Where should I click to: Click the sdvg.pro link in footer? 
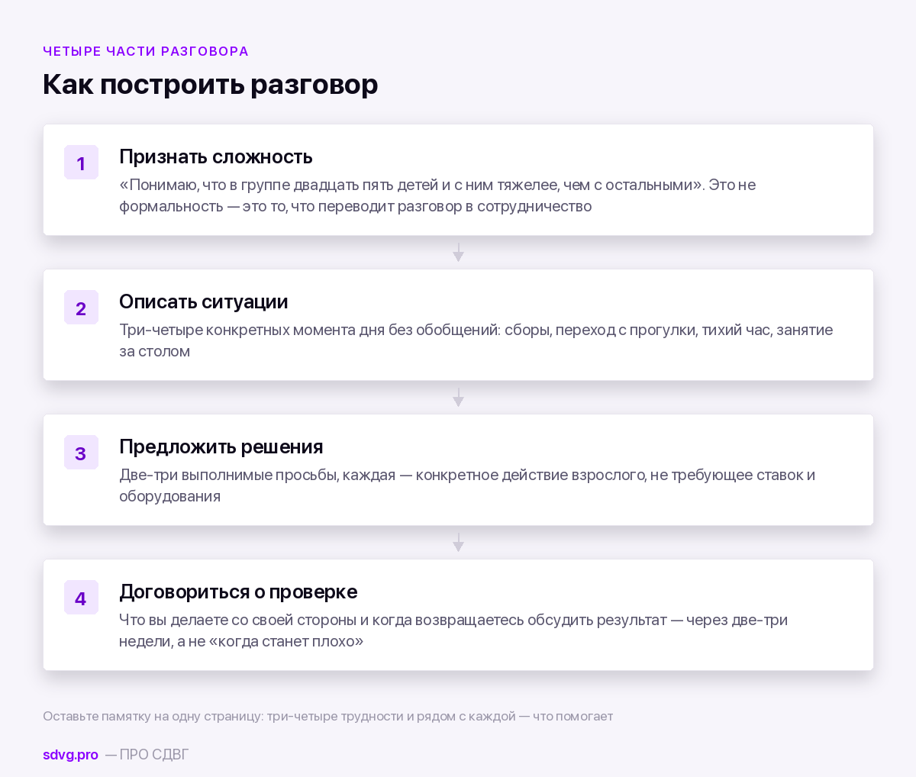[70, 754]
